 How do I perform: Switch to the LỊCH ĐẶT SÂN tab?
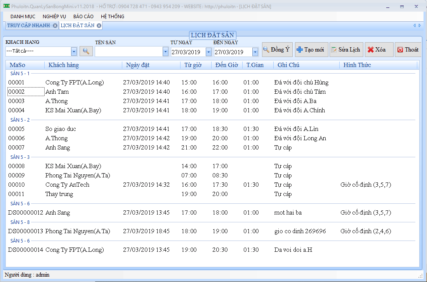[x=78, y=26]
